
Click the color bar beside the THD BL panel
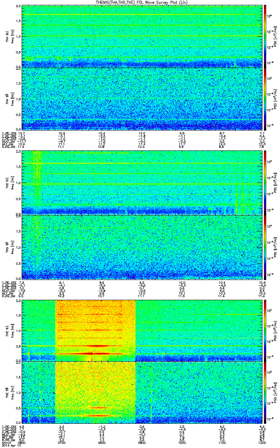[265, 182]
